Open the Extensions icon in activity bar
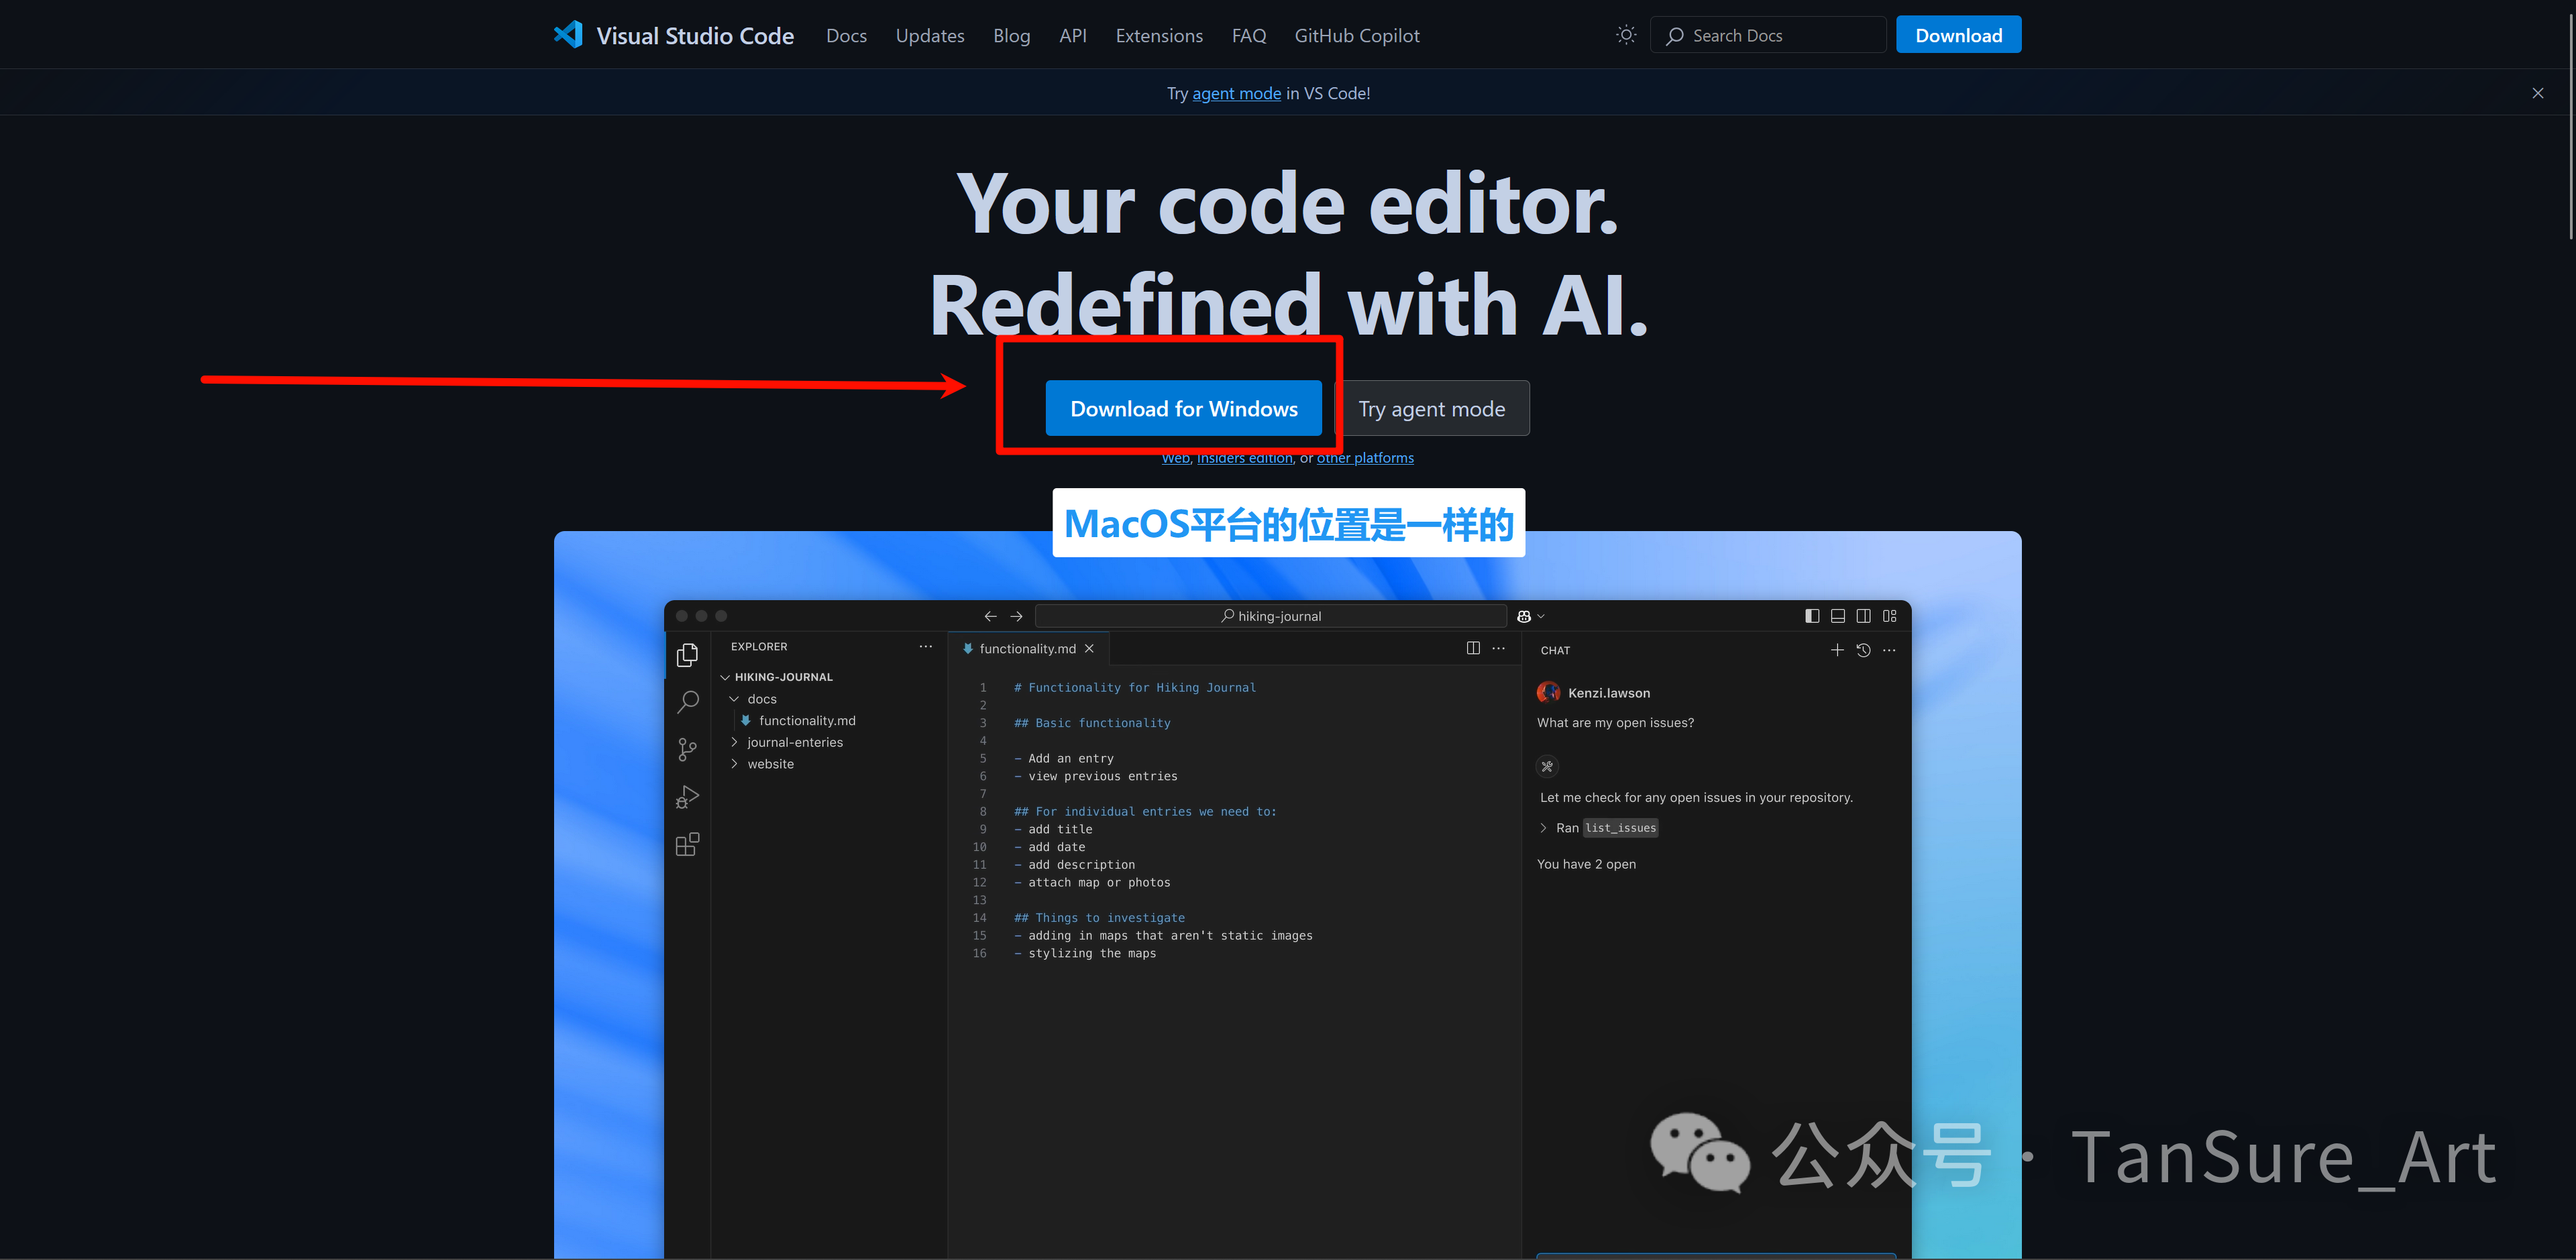 tap(687, 845)
